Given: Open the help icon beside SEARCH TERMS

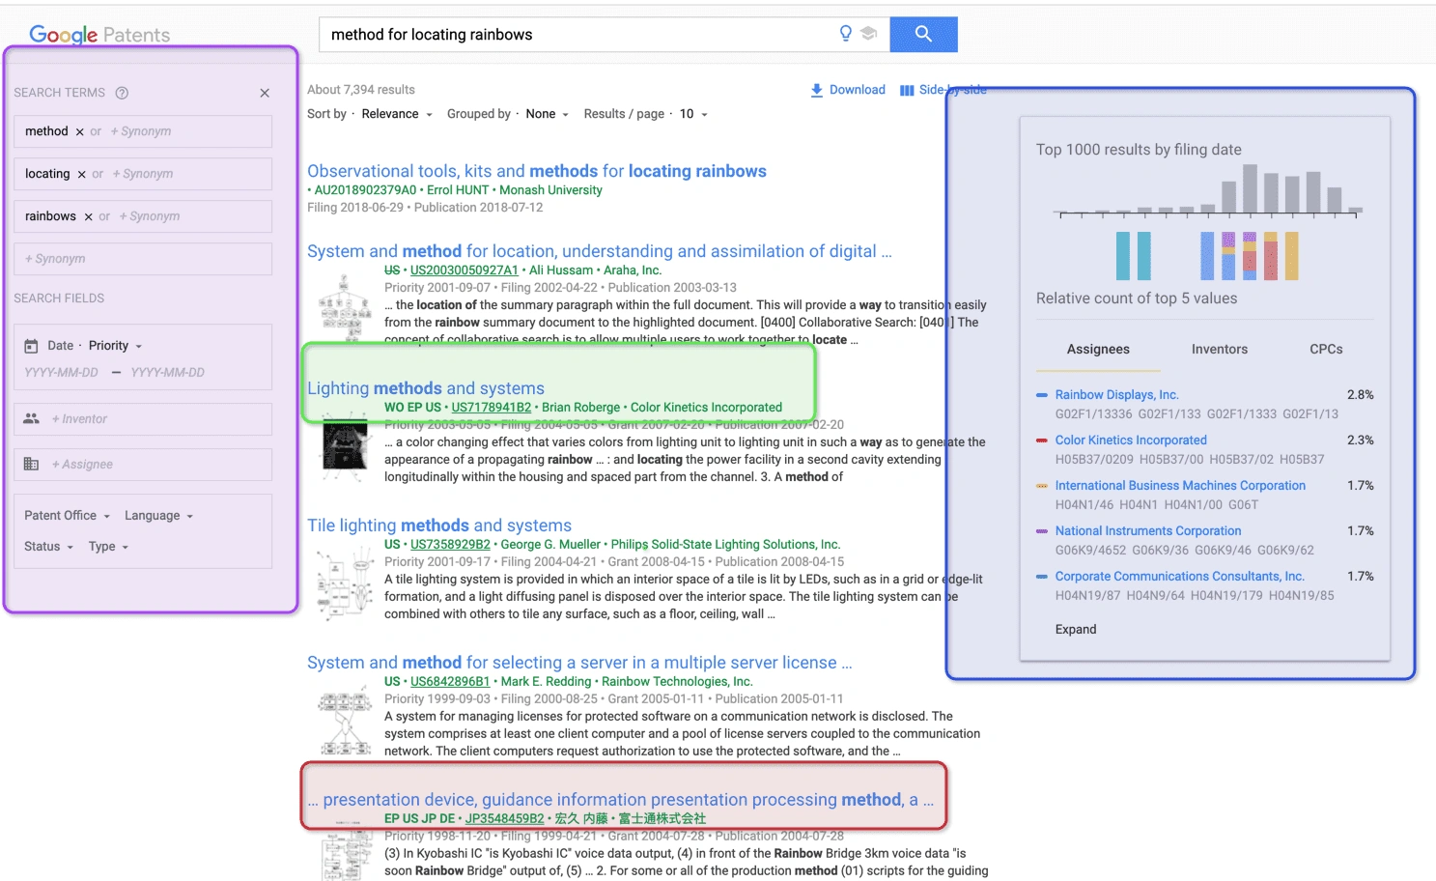Looking at the screenshot, I should [x=122, y=93].
